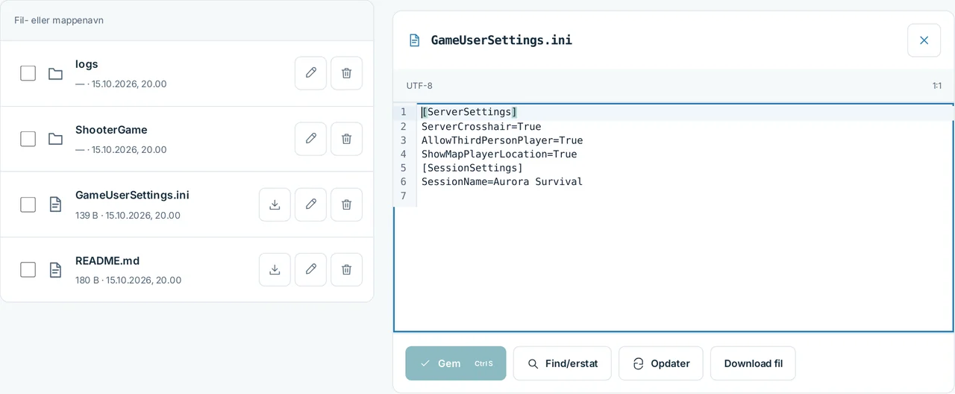Click the UTF-8 encoding label

coord(419,86)
